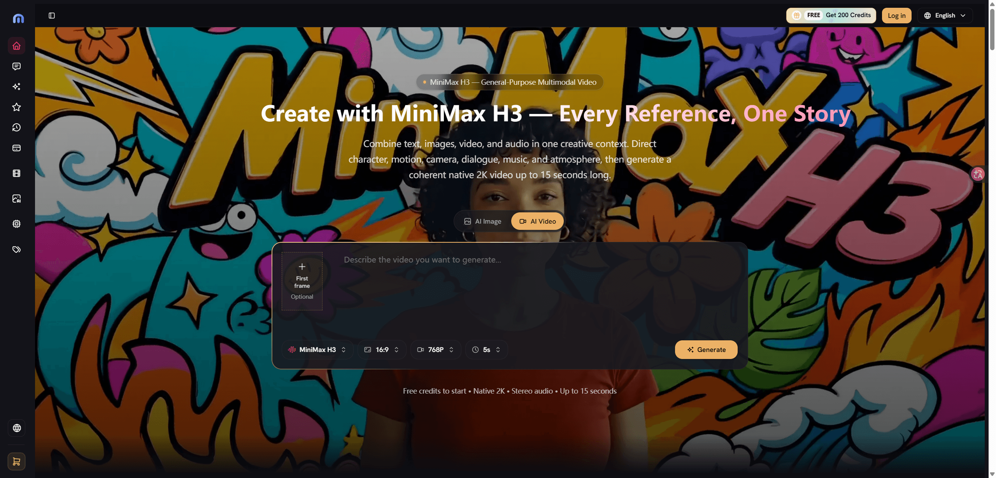Switch to the AI Video tab
This screenshot has width=996, height=478.
click(538, 221)
